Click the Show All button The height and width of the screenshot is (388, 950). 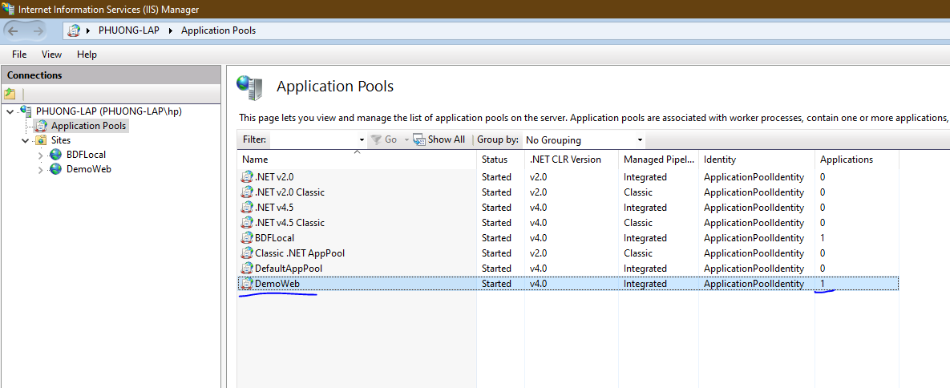coord(439,139)
